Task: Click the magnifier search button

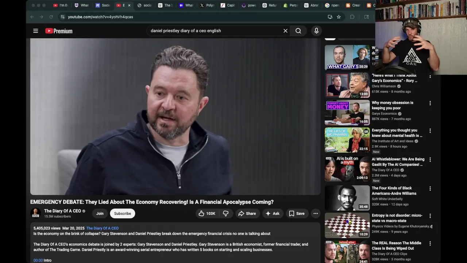Action: pos(298,31)
